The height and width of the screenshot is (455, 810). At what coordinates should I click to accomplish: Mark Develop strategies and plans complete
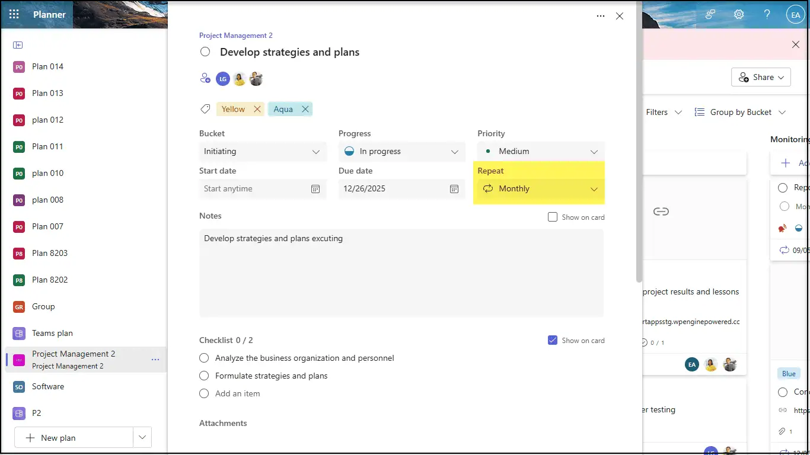205,52
